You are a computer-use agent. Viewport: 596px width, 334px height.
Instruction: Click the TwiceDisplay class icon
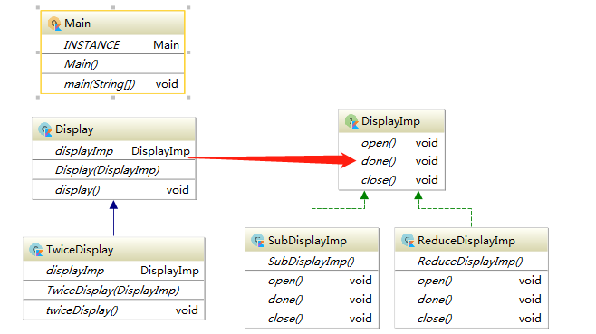coord(36,250)
